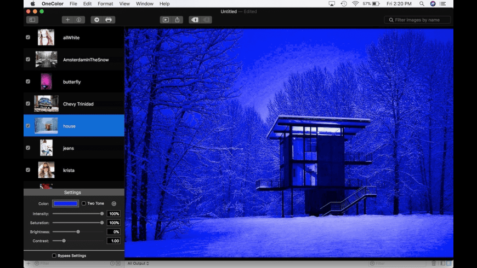
Task: Click the AirPlay display icon in menu bar
Action: pos(332,4)
